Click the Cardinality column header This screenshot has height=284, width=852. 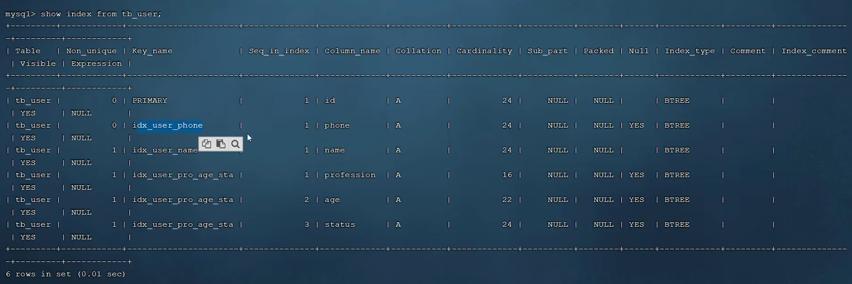pos(484,51)
